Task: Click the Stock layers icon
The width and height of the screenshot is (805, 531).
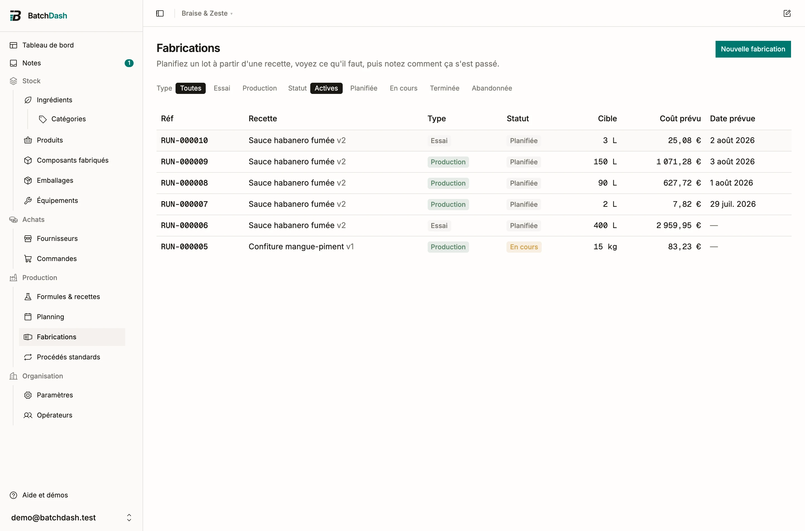Action: (x=13, y=81)
